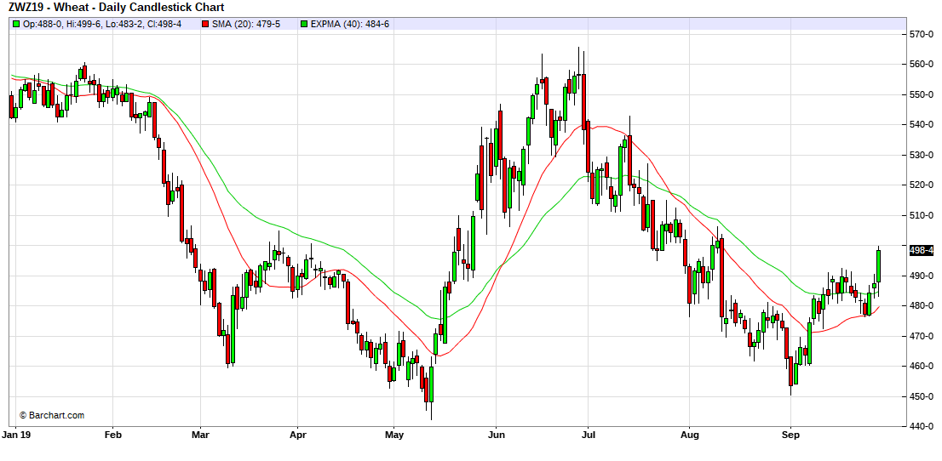Image resolution: width=942 pixels, height=461 pixels.
Task: Click the Jun date axis label
Action: click(x=496, y=434)
